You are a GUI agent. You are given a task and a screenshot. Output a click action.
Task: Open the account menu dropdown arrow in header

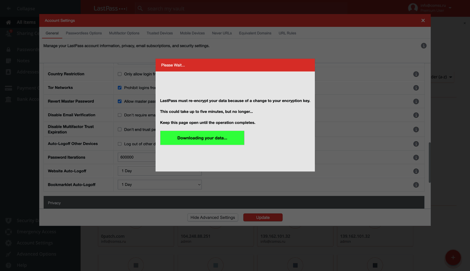click(x=450, y=8)
